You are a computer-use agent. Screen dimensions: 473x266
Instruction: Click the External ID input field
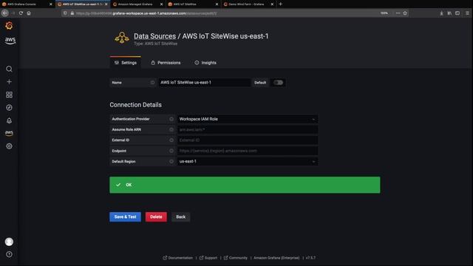click(x=248, y=140)
